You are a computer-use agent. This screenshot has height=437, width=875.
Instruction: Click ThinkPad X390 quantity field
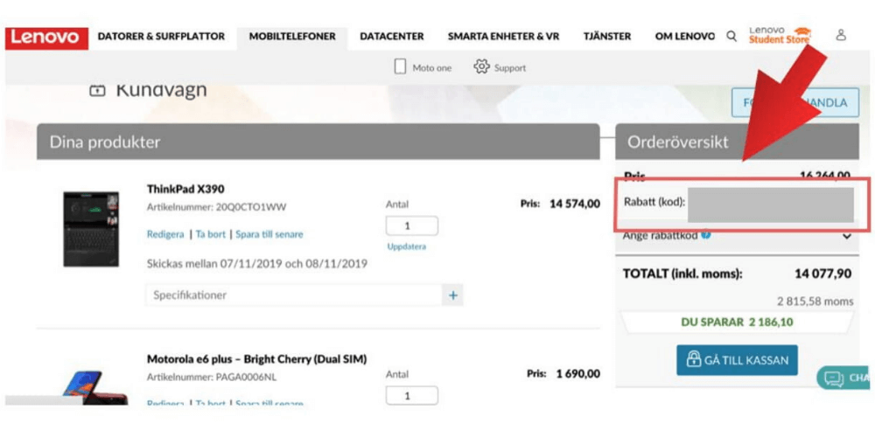(x=412, y=225)
